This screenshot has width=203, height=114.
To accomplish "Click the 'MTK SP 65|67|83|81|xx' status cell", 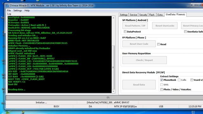I will (x=125, y=106).
